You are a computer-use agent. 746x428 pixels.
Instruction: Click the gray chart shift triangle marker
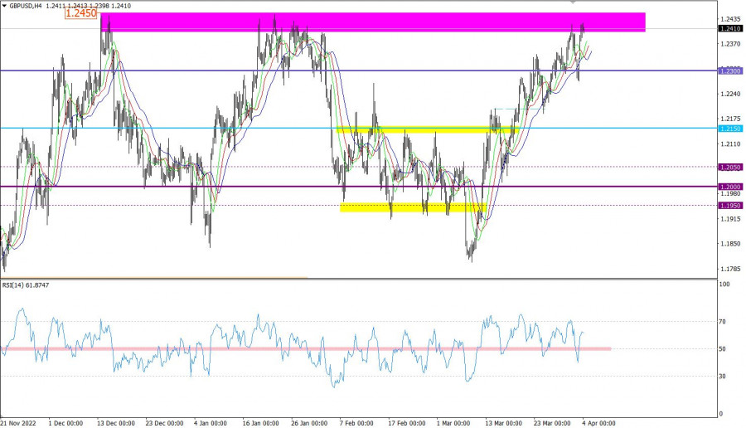[x=572, y=2]
